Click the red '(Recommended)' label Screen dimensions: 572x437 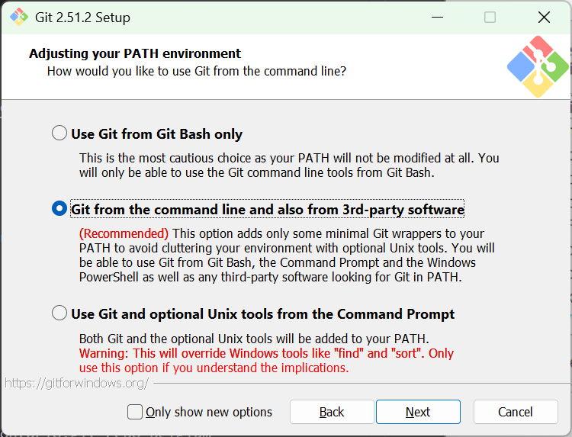pos(124,233)
